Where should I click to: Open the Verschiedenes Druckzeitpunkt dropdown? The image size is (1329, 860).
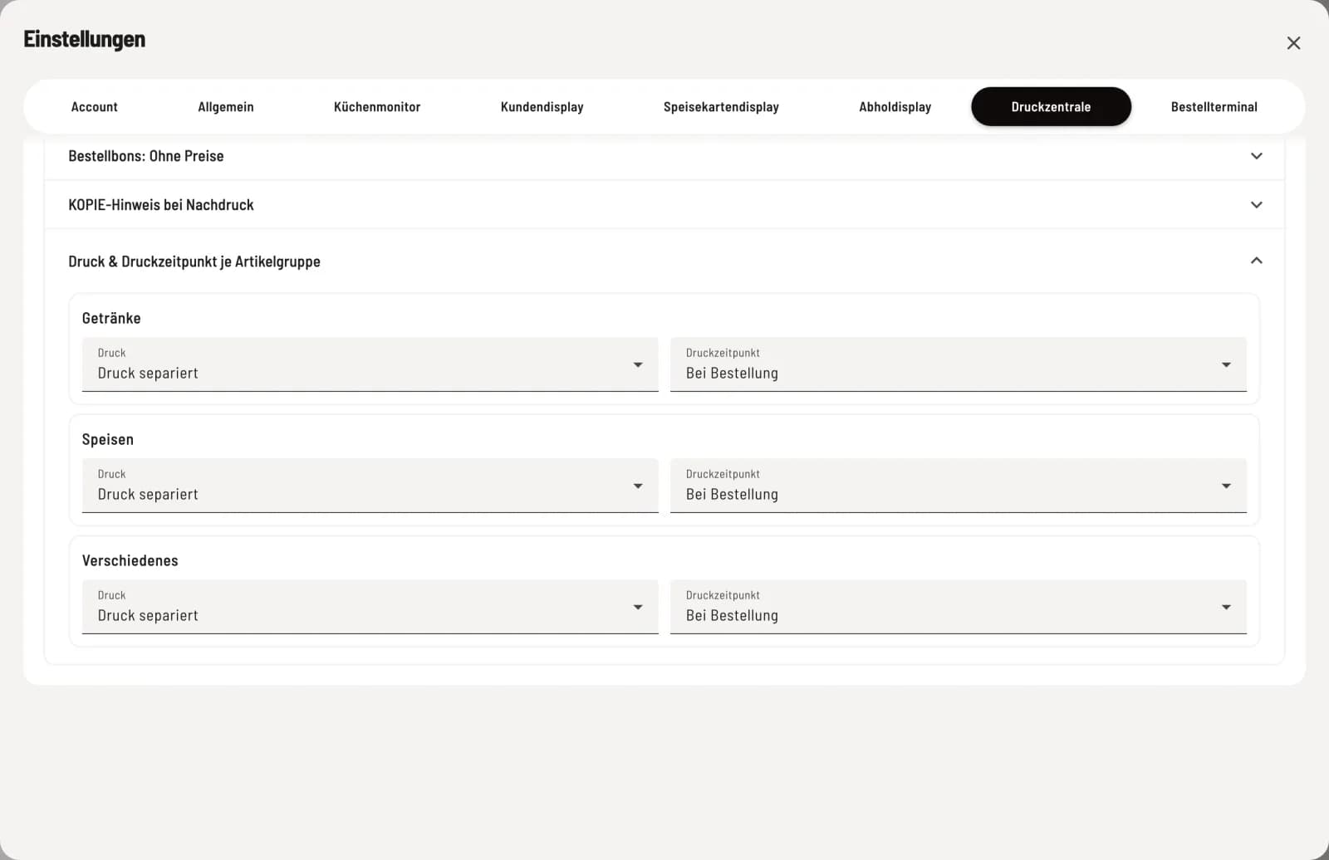pos(959,607)
